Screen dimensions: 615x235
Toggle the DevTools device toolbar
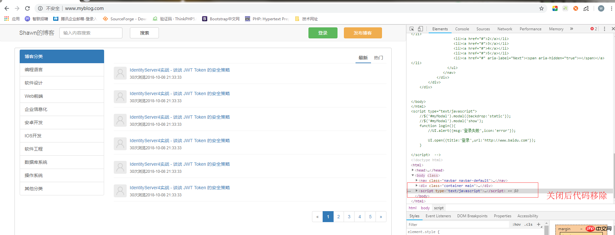click(x=420, y=29)
